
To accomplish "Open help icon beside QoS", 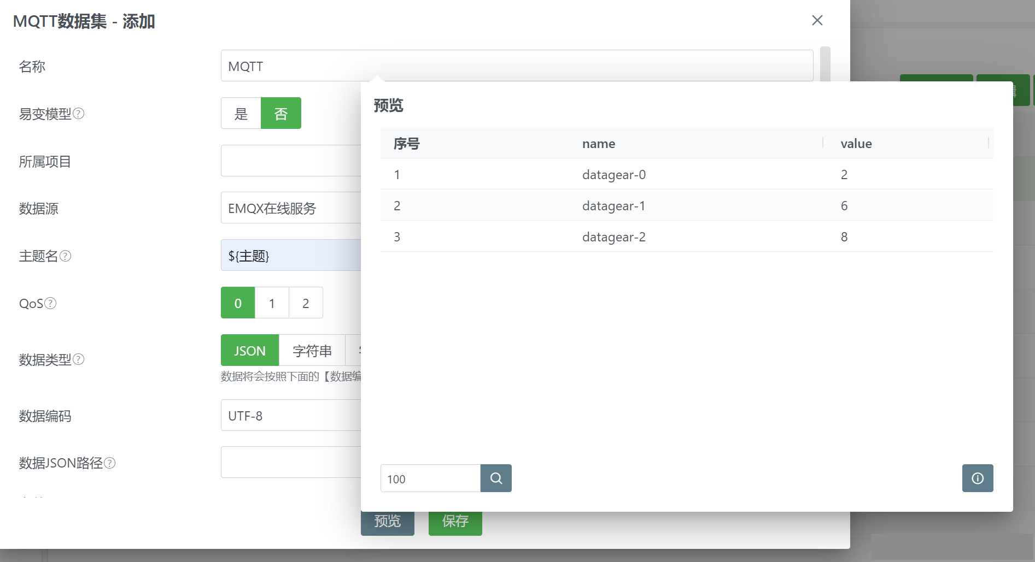I will [50, 303].
